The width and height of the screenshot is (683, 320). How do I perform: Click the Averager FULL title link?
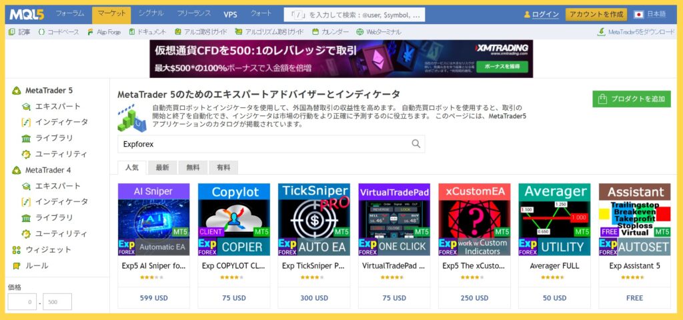[554, 265]
